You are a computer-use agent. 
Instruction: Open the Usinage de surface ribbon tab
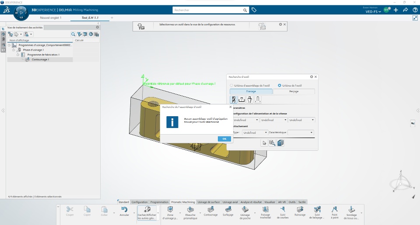[208, 202]
